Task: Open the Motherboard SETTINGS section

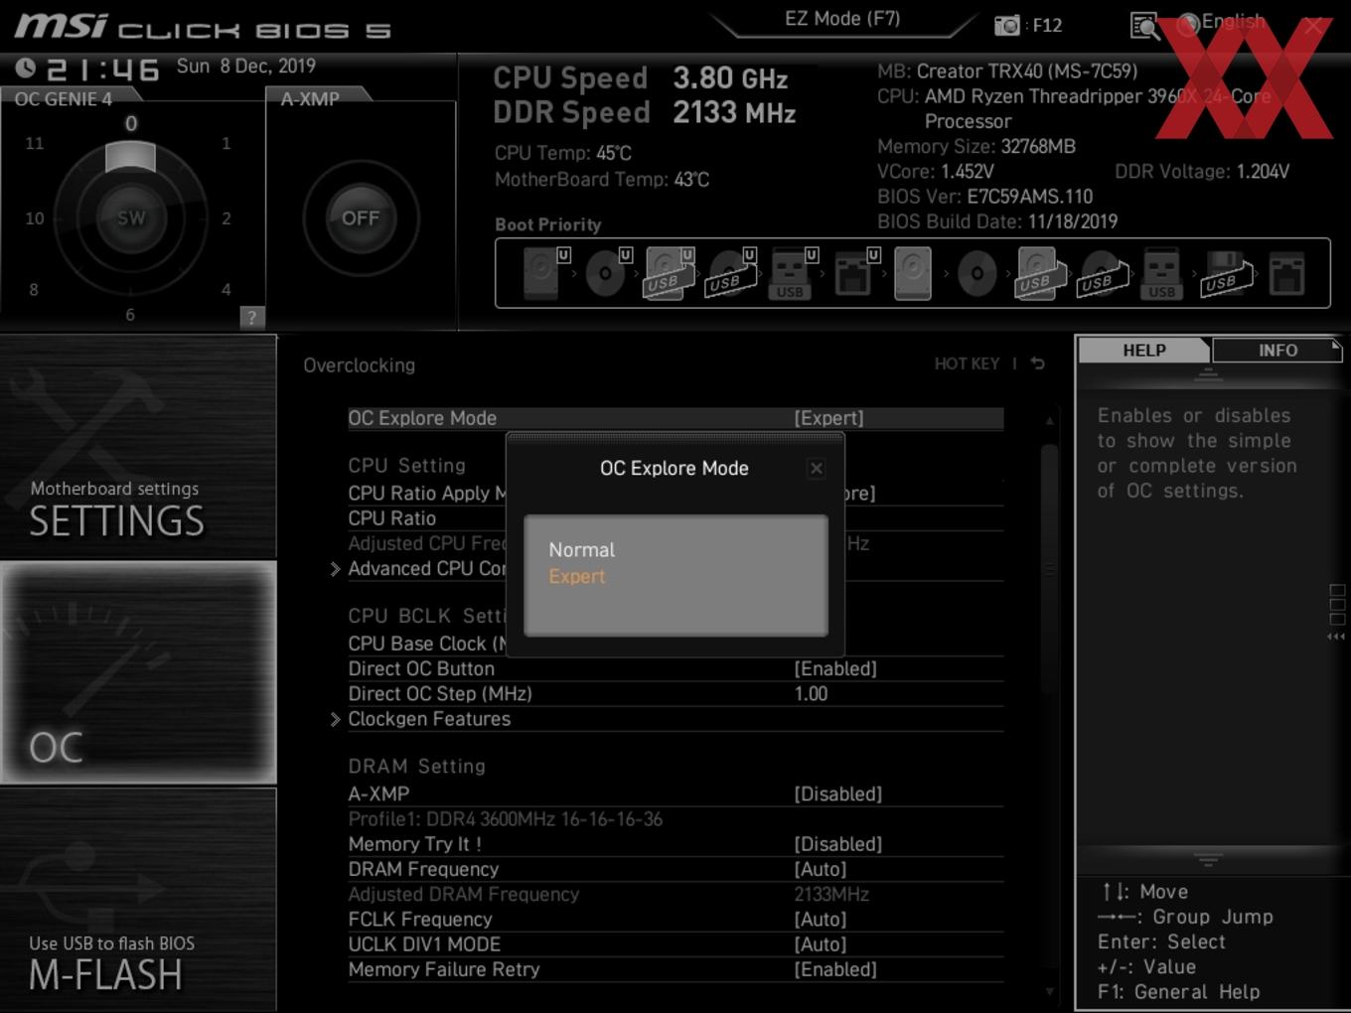Action: coord(138,446)
